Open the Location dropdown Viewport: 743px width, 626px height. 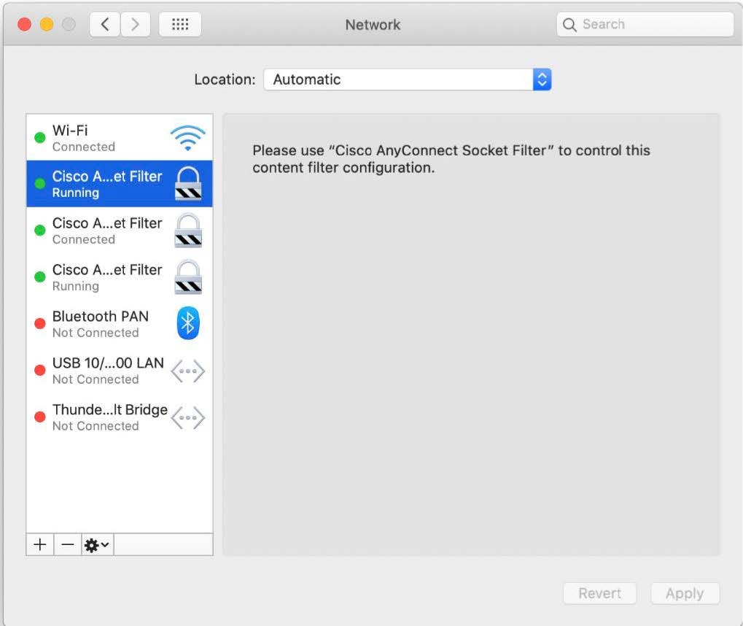click(x=407, y=80)
